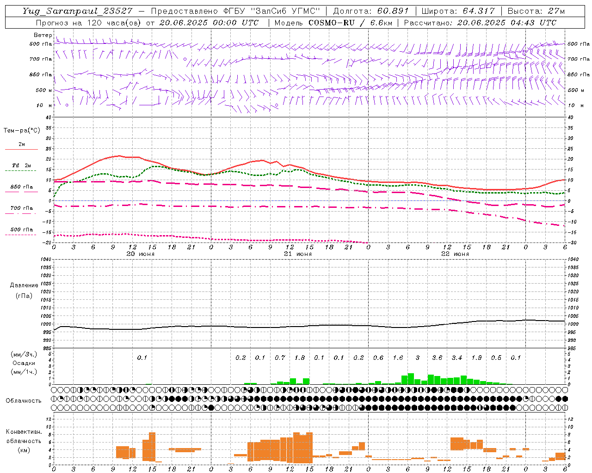This screenshot has width=592, height=473.
Task: Select the Модель COSMO-RU / 6.6км label
Action: click(333, 23)
